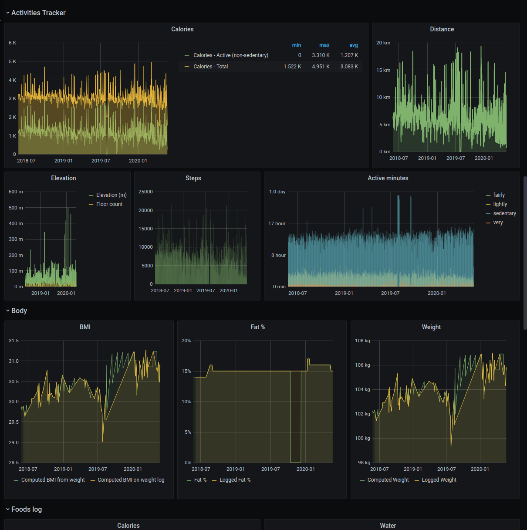Toggle the very series in Active minutes
The height and width of the screenshot is (530, 527).
[498, 223]
